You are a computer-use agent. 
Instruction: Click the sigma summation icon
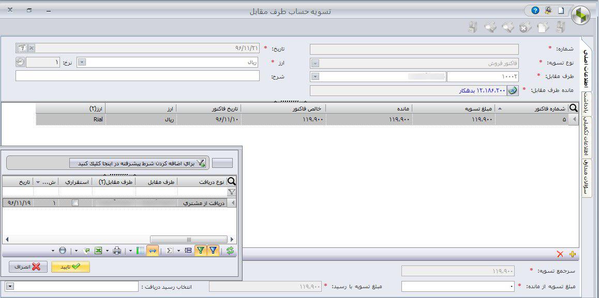[x=170, y=250]
